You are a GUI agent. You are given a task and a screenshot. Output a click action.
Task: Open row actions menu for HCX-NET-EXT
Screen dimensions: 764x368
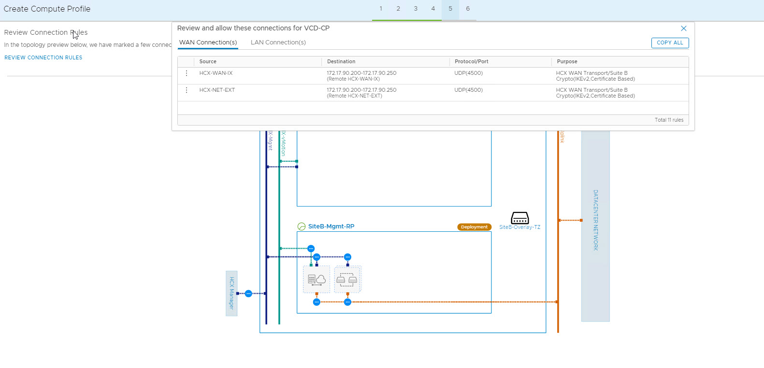187,90
